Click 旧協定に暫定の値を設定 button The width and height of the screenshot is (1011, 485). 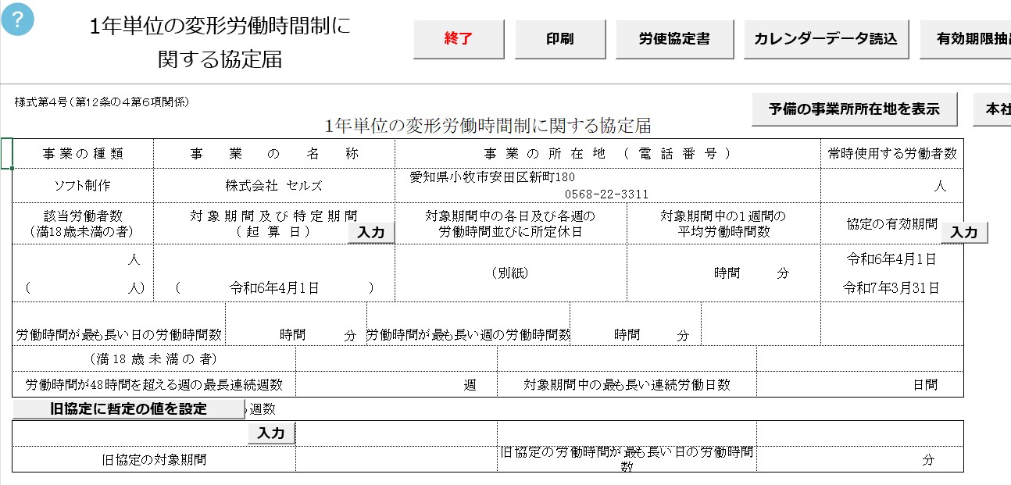(x=129, y=409)
